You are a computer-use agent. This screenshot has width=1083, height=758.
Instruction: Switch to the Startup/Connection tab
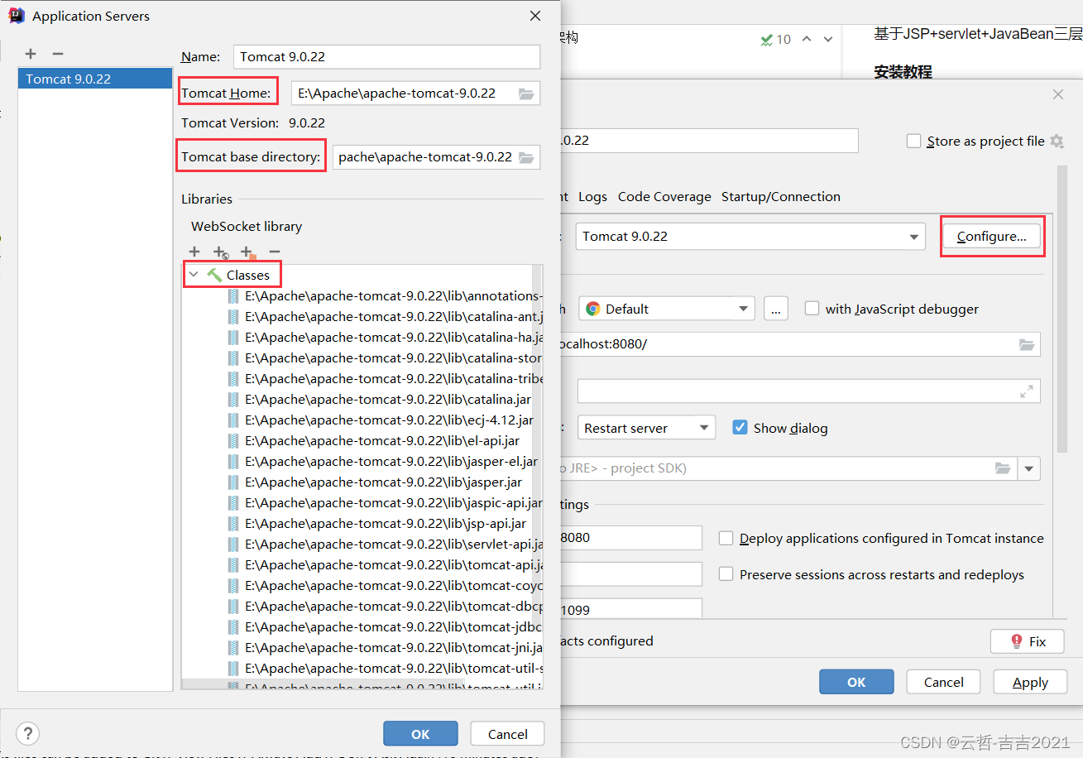(781, 197)
